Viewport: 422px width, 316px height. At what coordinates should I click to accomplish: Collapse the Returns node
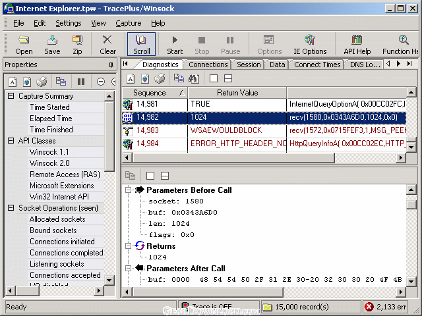click(129, 246)
